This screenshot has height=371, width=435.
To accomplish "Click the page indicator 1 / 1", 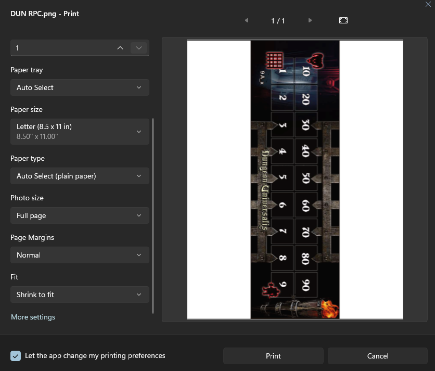I will pyautogui.click(x=278, y=21).
